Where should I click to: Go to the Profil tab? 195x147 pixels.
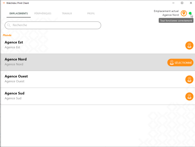pos(91,13)
